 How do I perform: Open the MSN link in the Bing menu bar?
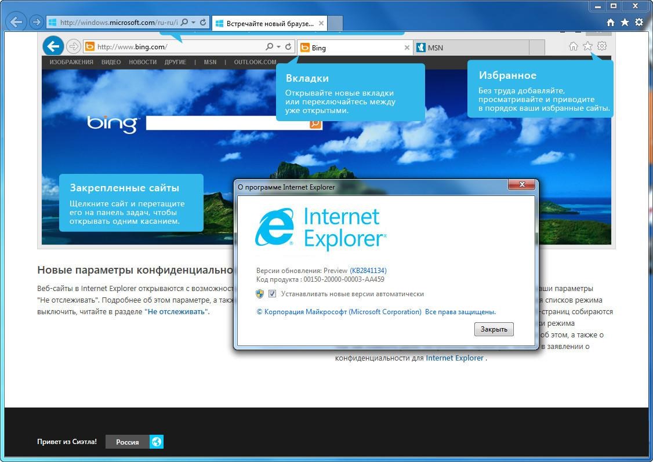click(211, 62)
